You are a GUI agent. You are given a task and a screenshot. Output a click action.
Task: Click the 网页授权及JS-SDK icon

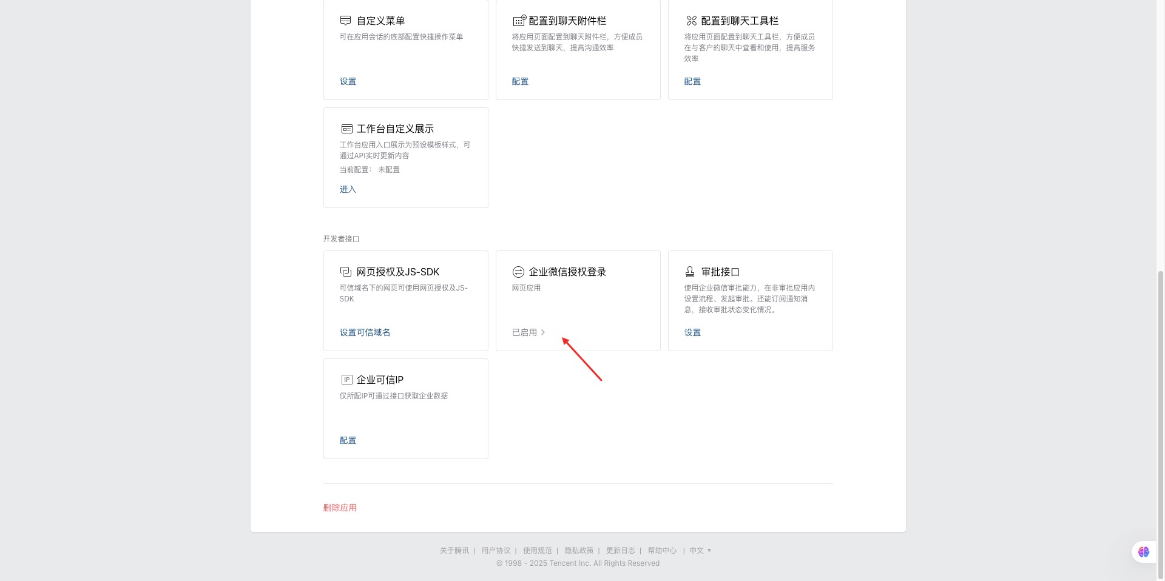346,272
